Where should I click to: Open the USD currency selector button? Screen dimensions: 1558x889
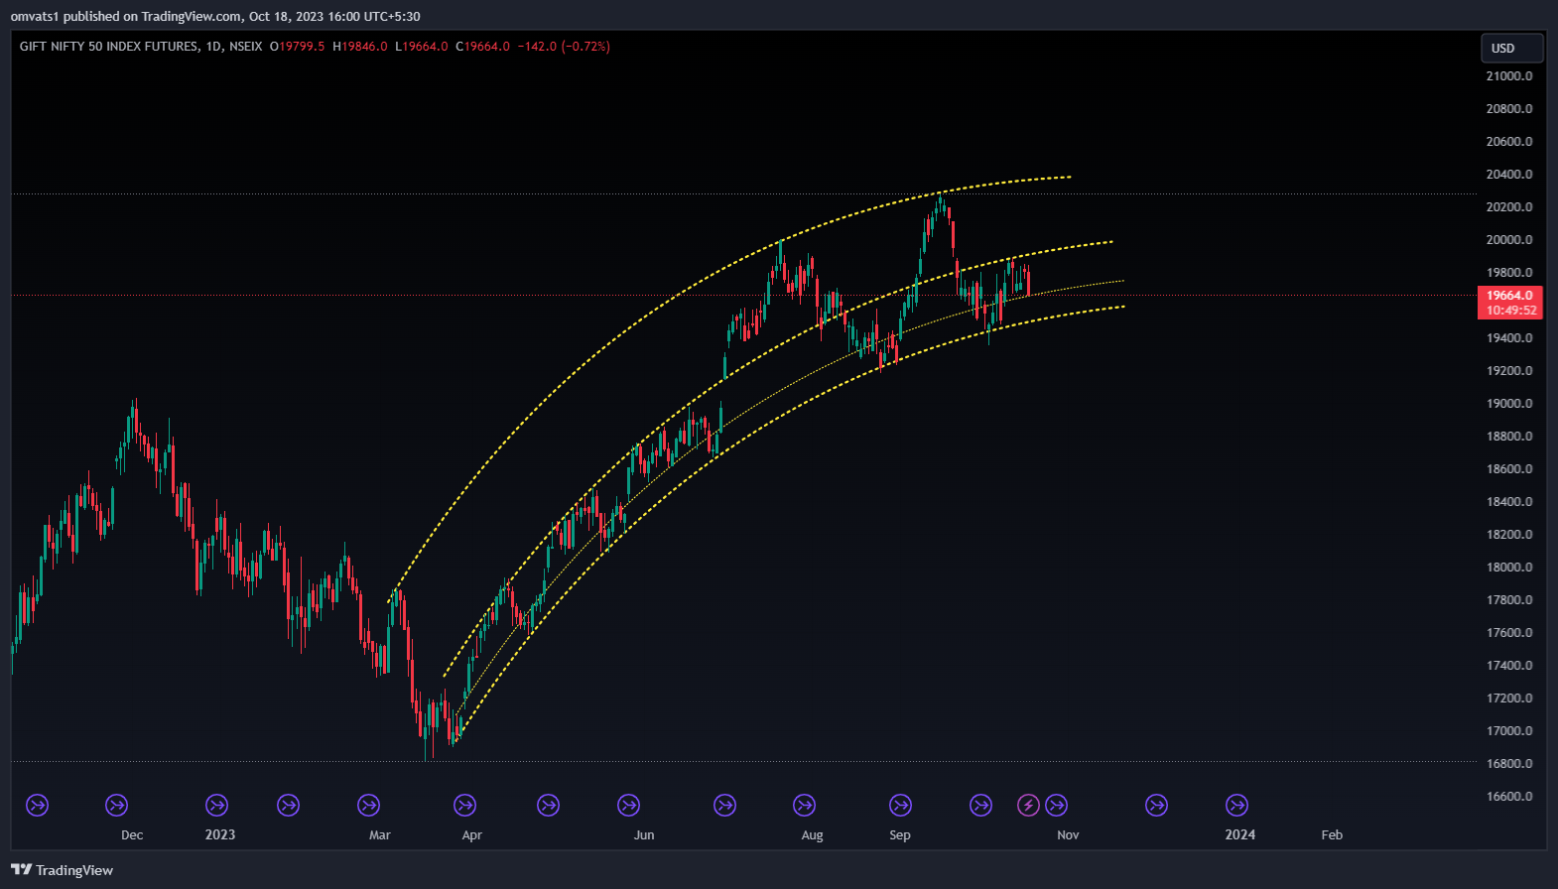click(1512, 48)
